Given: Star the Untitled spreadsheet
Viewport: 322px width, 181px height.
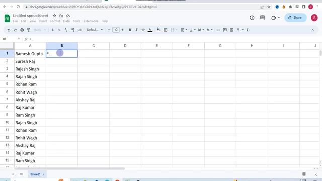Looking at the screenshot, I should [x=54, y=16].
